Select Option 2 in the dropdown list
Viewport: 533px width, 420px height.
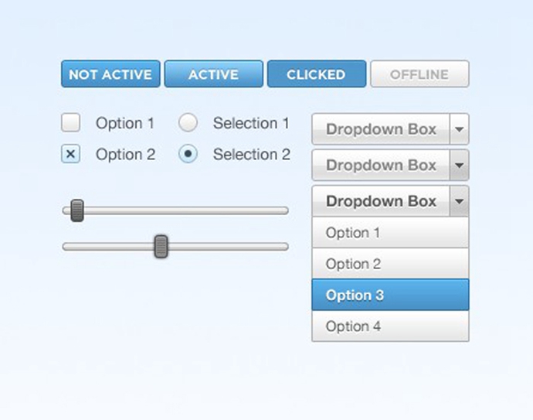(390, 264)
